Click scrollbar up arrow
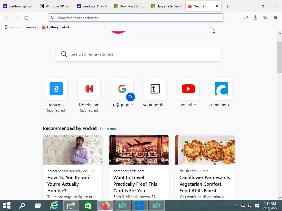 tap(280, 33)
